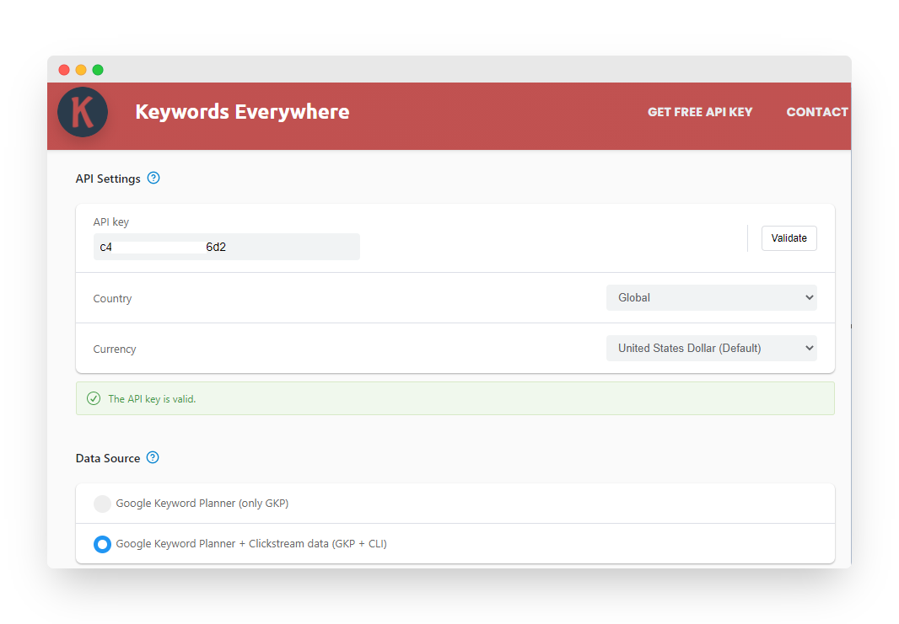The height and width of the screenshot is (624, 899).
Task: Maximize window with green button
Action: [x=98, y=70]
